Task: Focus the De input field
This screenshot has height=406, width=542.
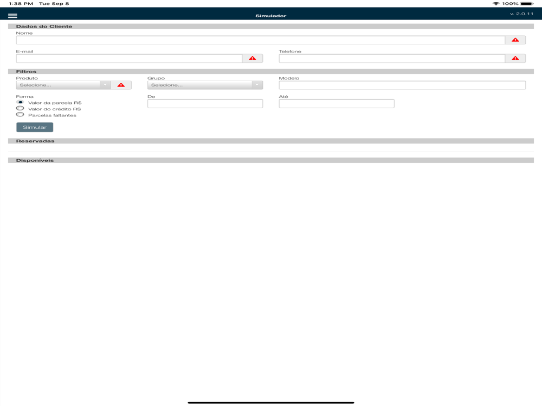Action: [205, 103]
